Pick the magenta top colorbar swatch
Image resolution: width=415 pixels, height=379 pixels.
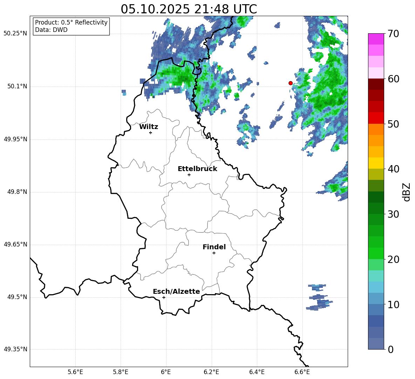click(x=376, y=39)
